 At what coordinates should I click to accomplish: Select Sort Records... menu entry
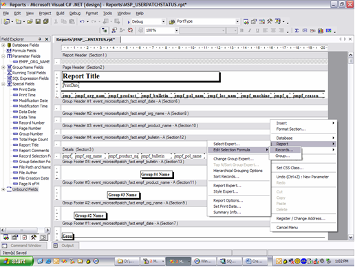pos(226,177)
